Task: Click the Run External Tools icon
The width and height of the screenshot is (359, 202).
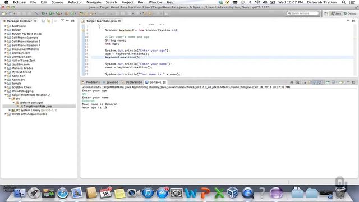Action: (58, 13)
